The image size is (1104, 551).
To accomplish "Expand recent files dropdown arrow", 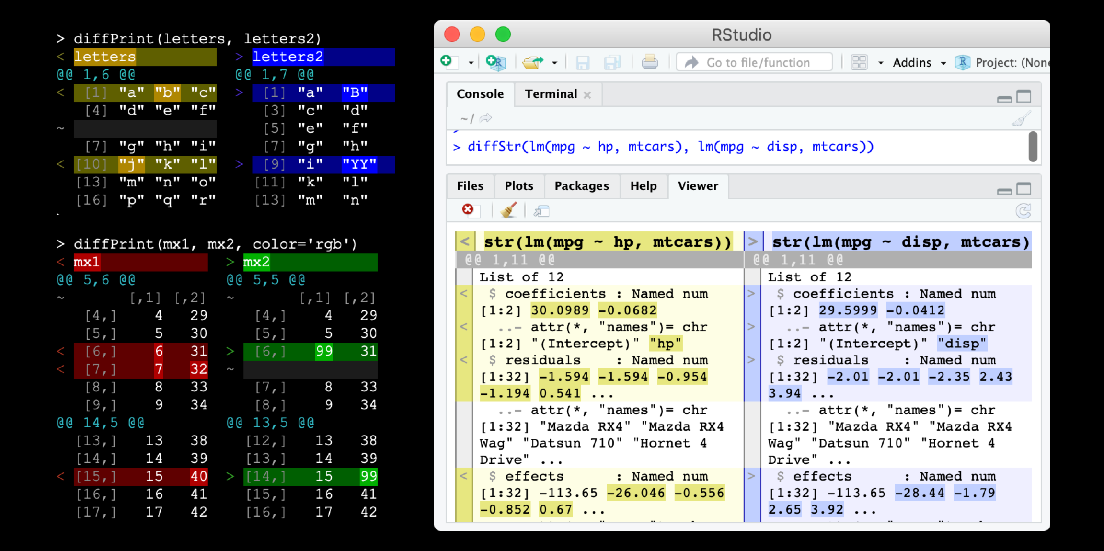I will 554,63.
